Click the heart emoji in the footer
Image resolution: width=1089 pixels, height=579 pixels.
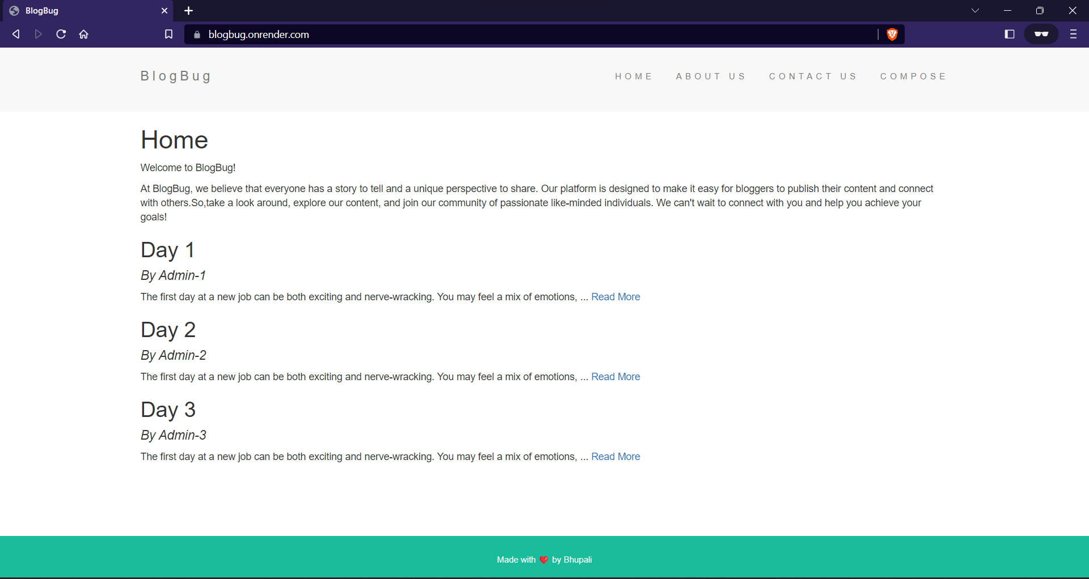click(x=544, y=560)
